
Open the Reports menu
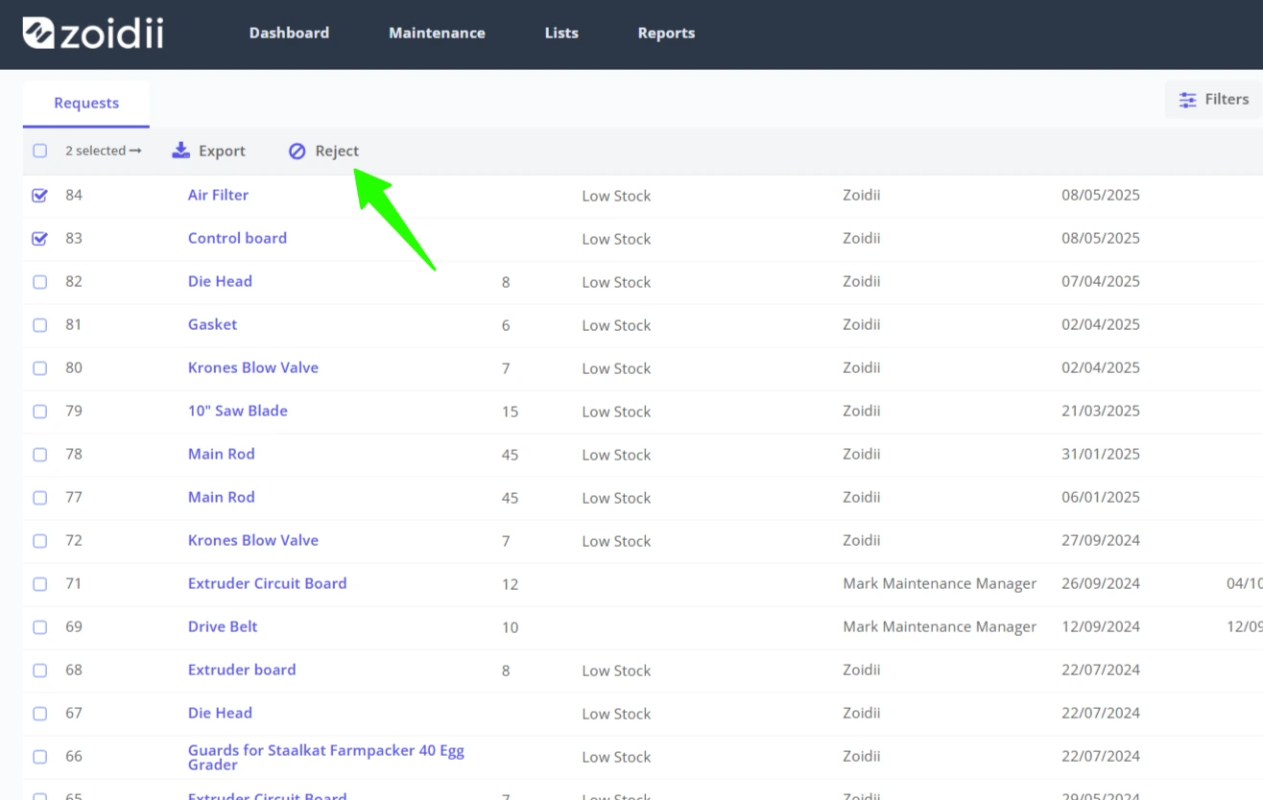tap(666, 33)
